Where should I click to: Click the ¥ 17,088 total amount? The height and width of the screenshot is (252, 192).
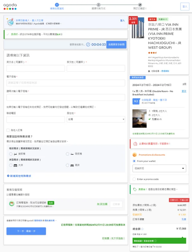coord(181,229)
